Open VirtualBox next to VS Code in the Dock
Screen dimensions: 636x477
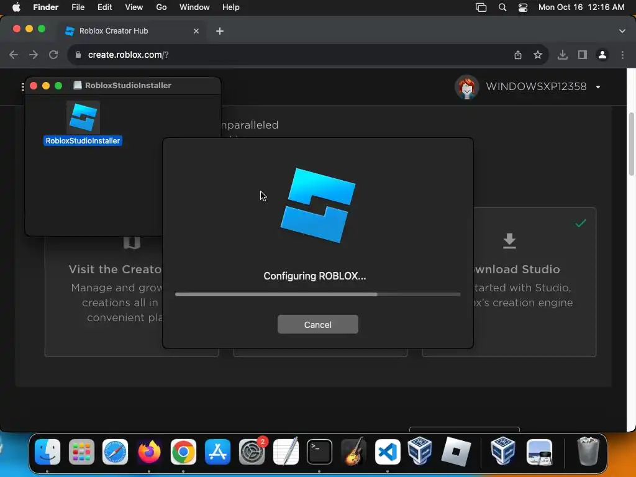pos(420,452)
